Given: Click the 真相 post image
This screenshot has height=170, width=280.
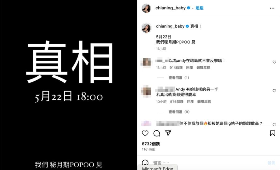Looking at the screenshot, I should (68, 85).
